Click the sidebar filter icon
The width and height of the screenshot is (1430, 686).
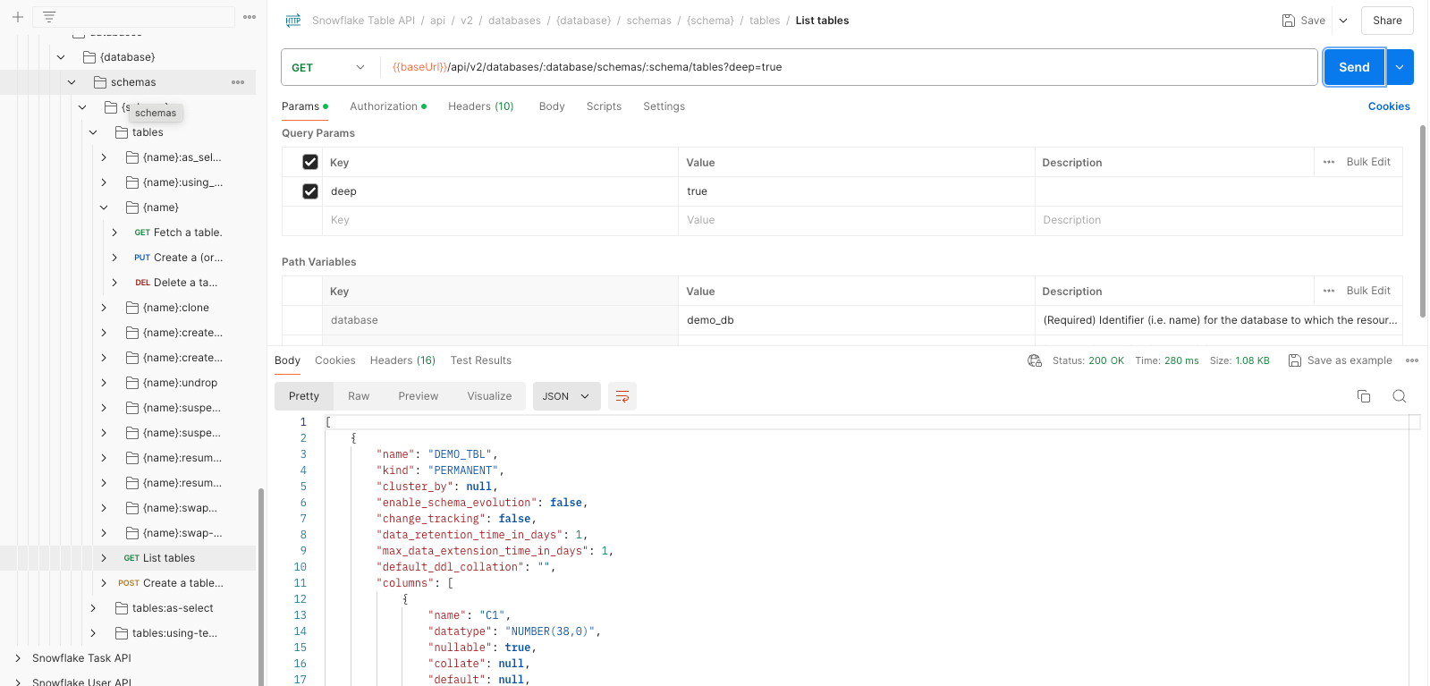(x=49, y=17)
